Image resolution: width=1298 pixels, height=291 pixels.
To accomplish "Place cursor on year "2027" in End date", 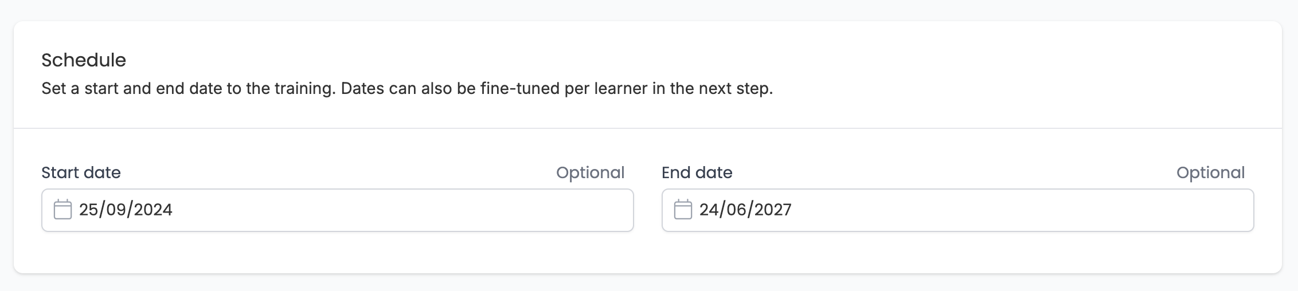I will click(773, 210).
